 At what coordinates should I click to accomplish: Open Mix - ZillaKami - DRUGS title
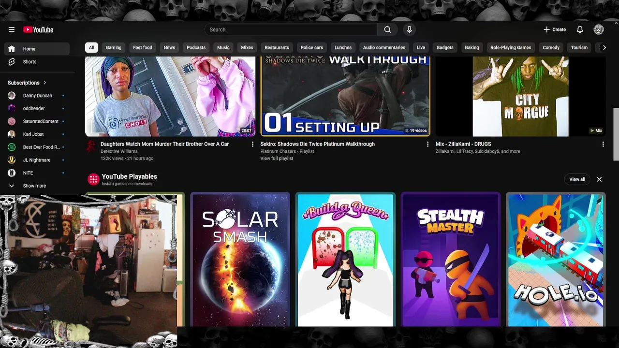click(x=463, y=144)
